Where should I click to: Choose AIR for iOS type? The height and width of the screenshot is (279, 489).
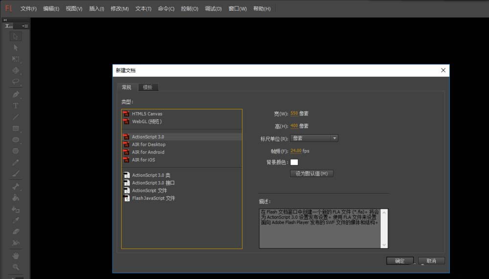182,160
